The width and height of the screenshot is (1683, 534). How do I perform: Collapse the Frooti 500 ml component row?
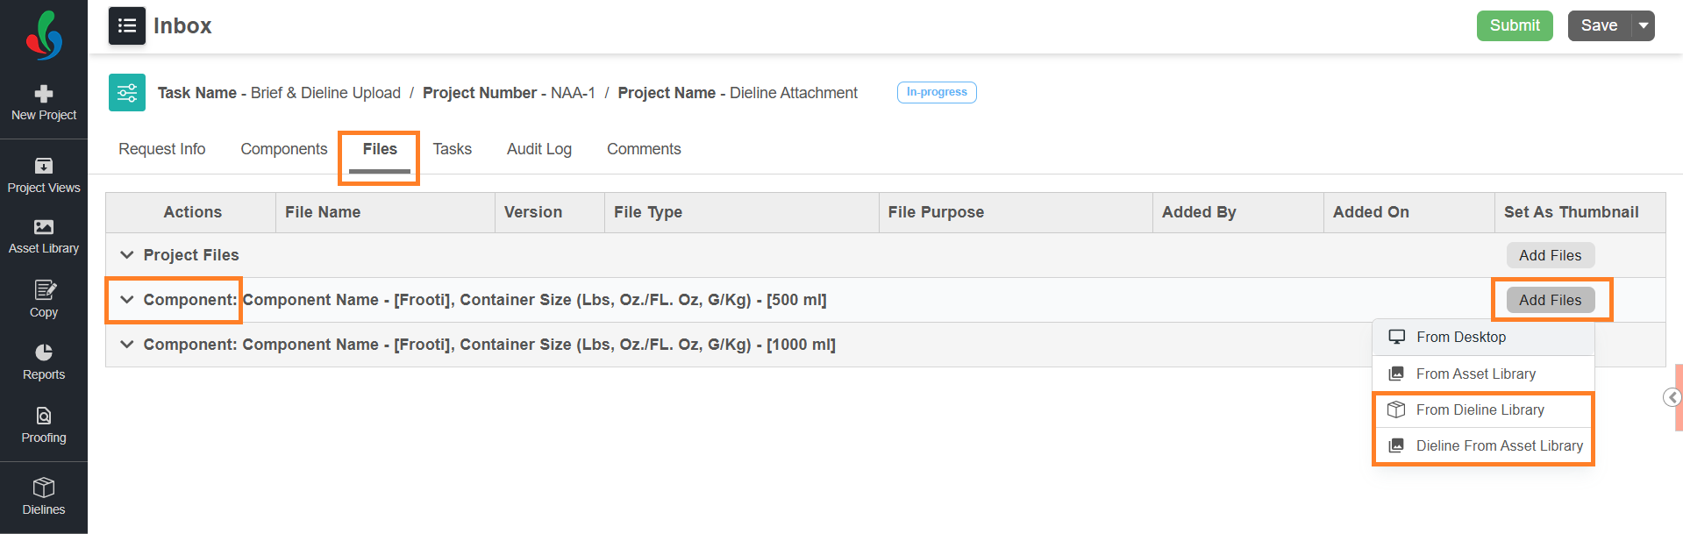(127, 300)
